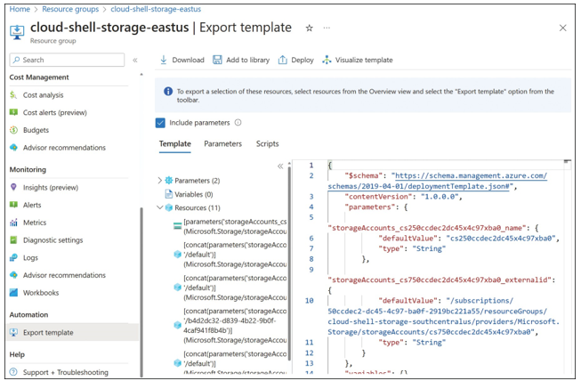Image resolution: width=581 pixels, height=381 pixels.
Task: Go to the Home breadcrumb link
Action: [x=20, y=9]
